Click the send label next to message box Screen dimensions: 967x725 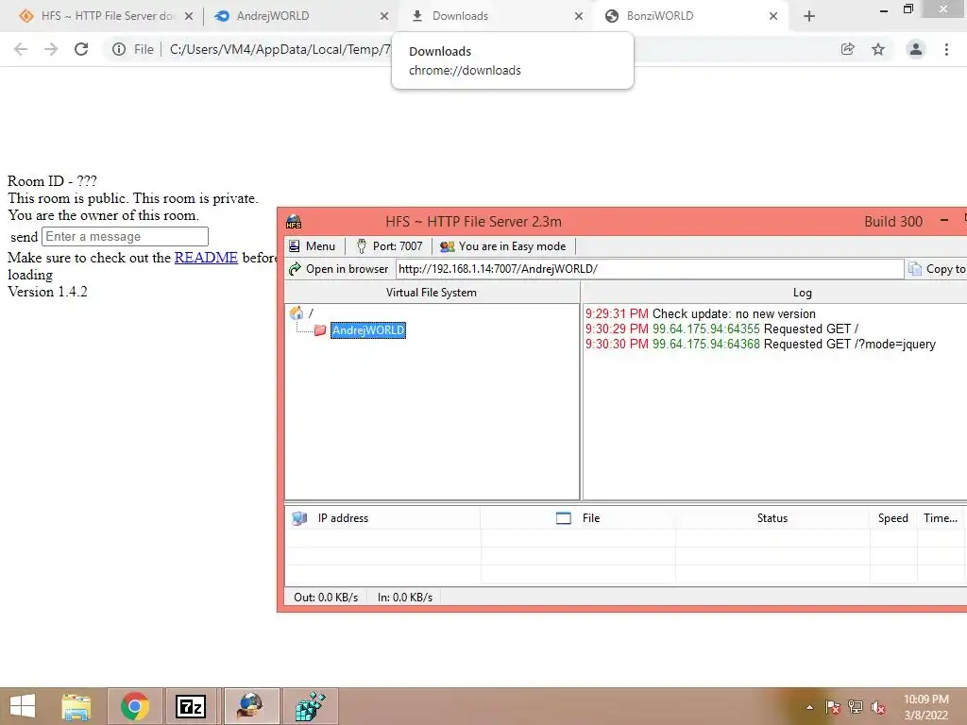[x=24, y=237]
